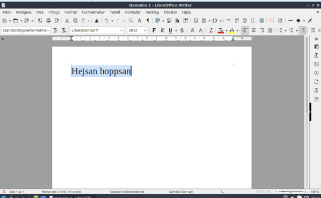Enable Align Left paragraph alignment
Screen dimensions: 321x198
pos(245,30)
